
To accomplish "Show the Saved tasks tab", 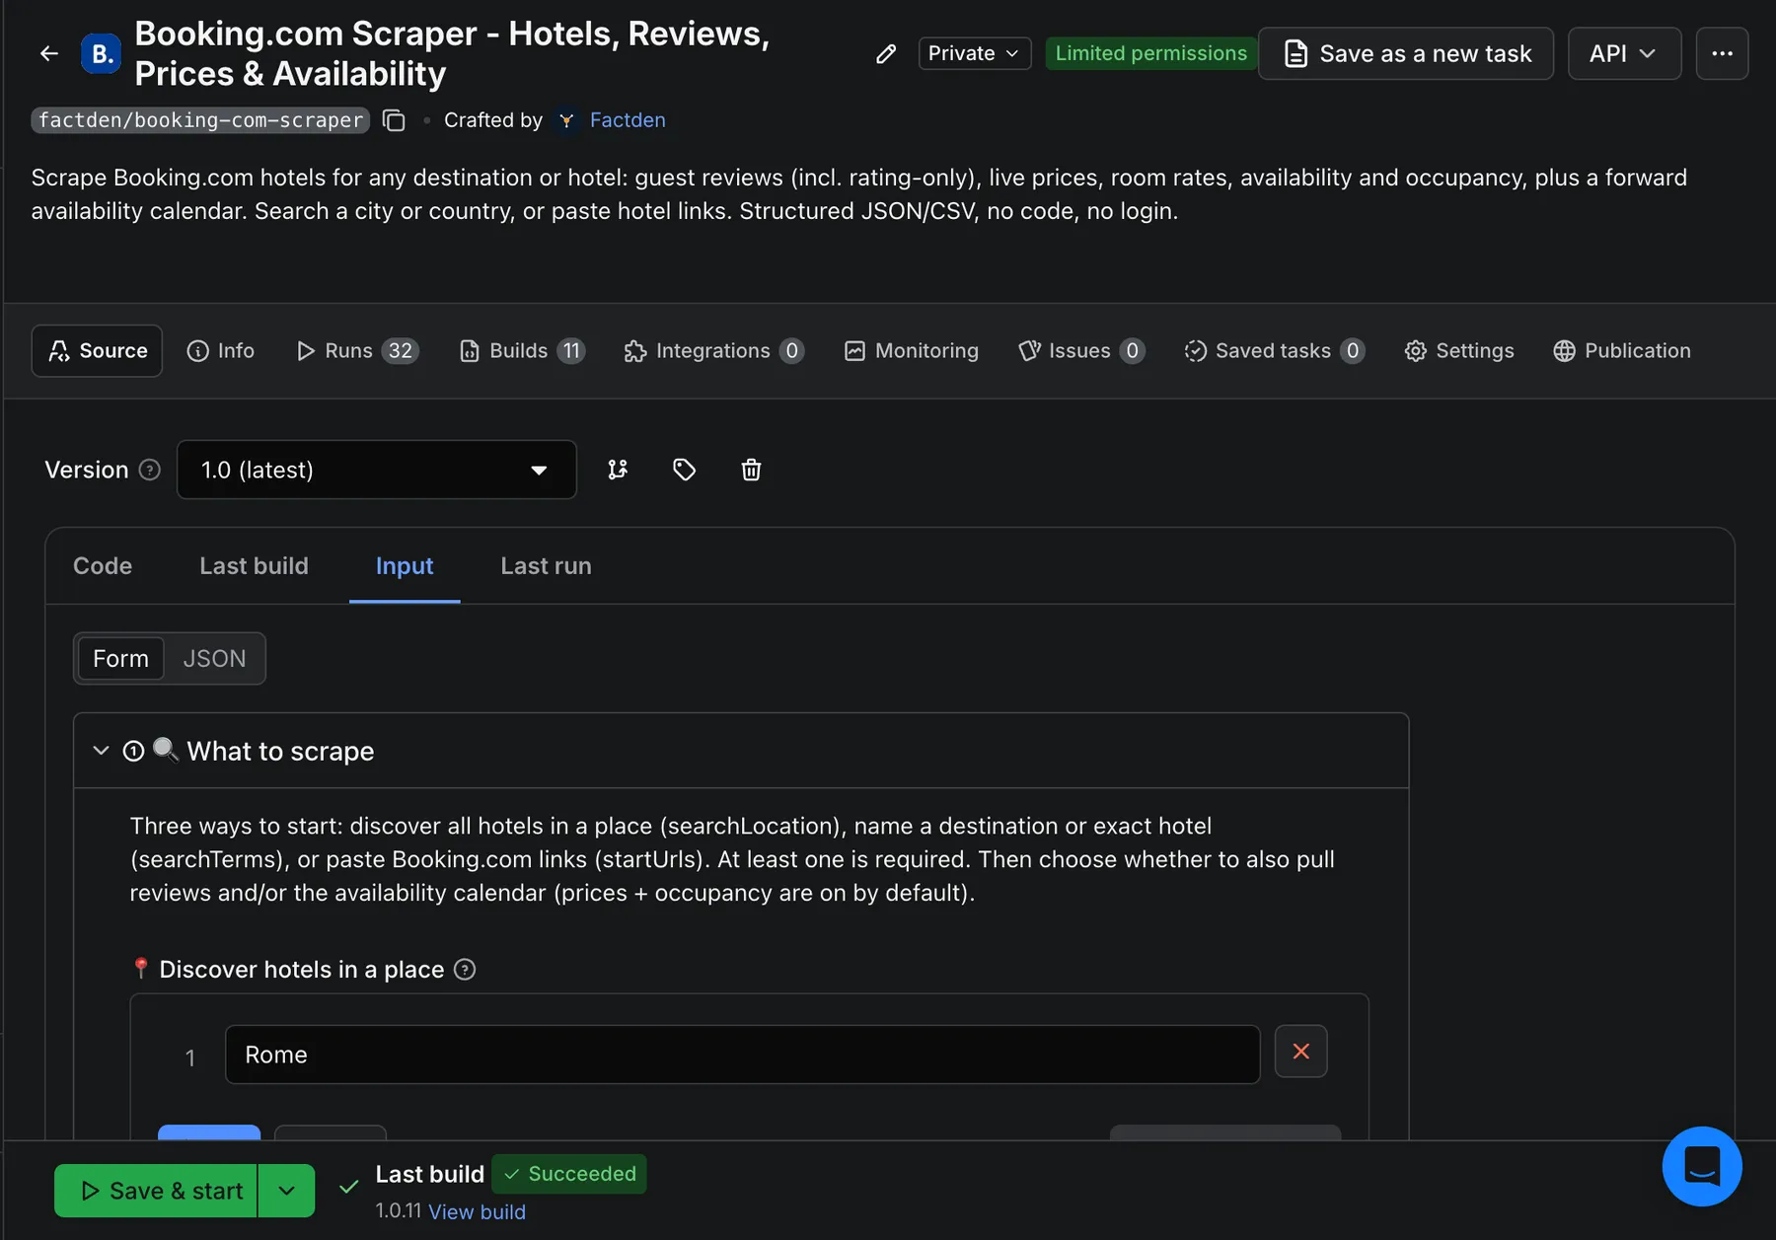I will [x=1275, y=351].
